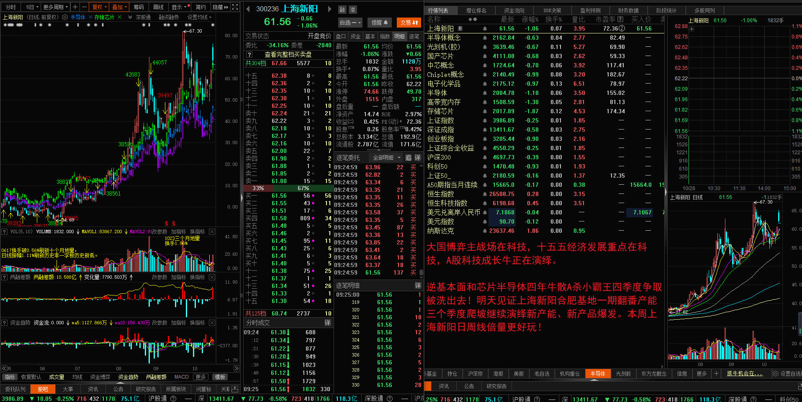Open the 叠加 overlay dropdown
This screenshot has height=402, width=802.
point(119,7)
